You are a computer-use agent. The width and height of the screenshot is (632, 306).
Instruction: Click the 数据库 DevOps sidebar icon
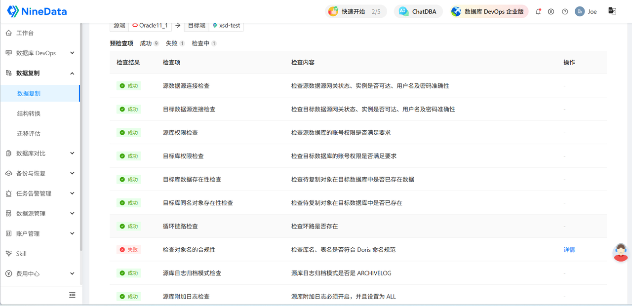point(8,53)
